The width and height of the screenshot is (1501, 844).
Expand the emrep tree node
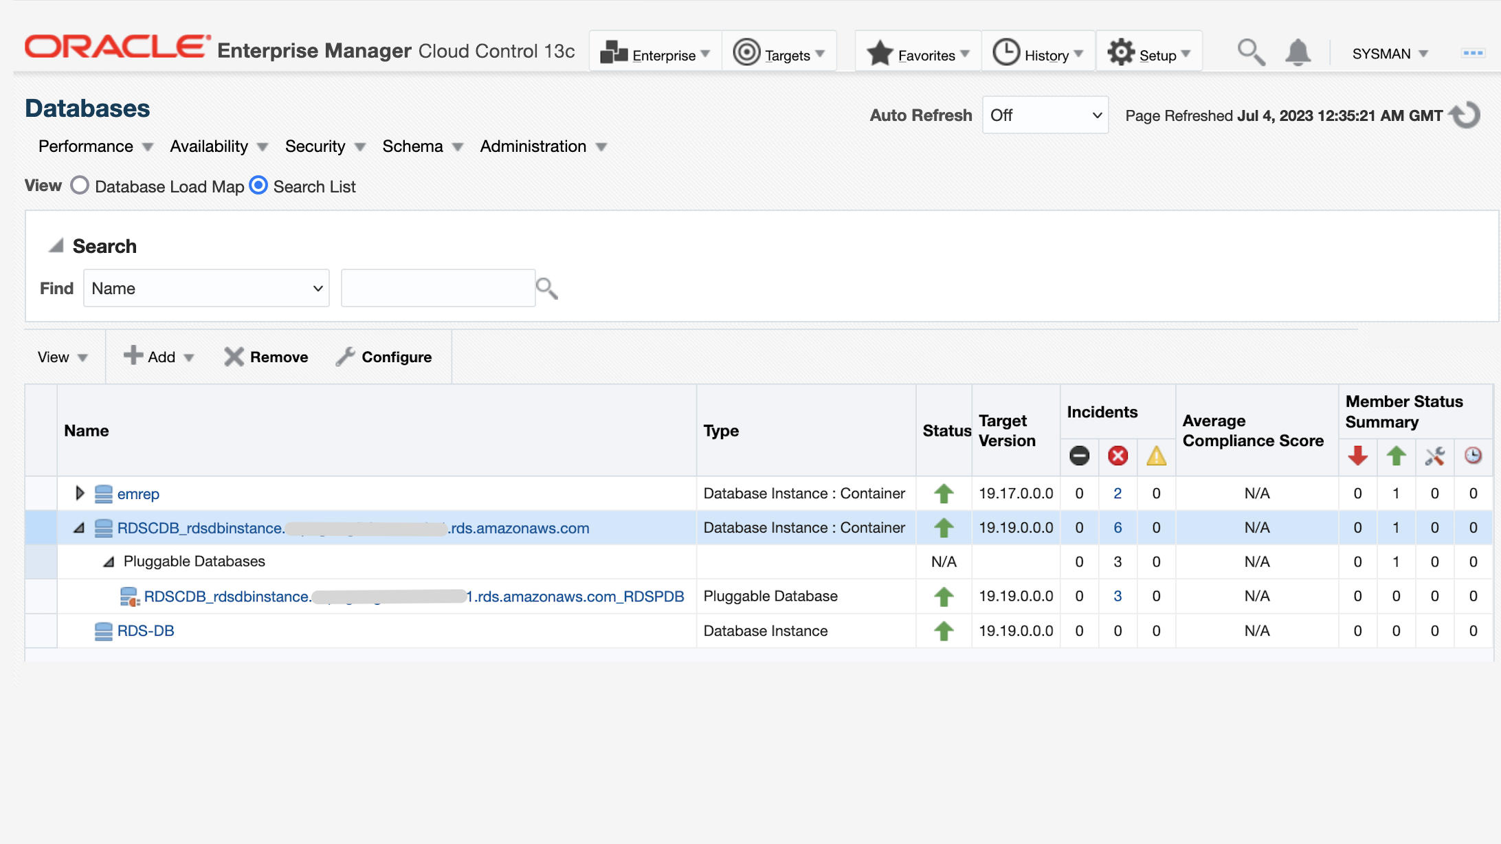click(79, 493)
